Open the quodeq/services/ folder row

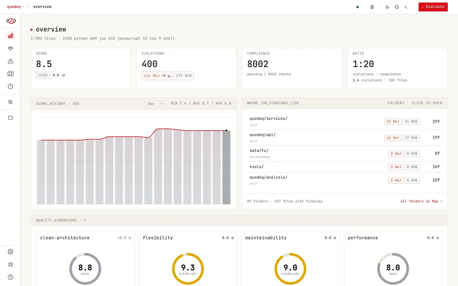click(345, 122)
